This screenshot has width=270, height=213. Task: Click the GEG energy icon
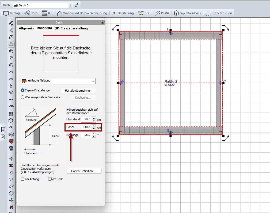144,13
